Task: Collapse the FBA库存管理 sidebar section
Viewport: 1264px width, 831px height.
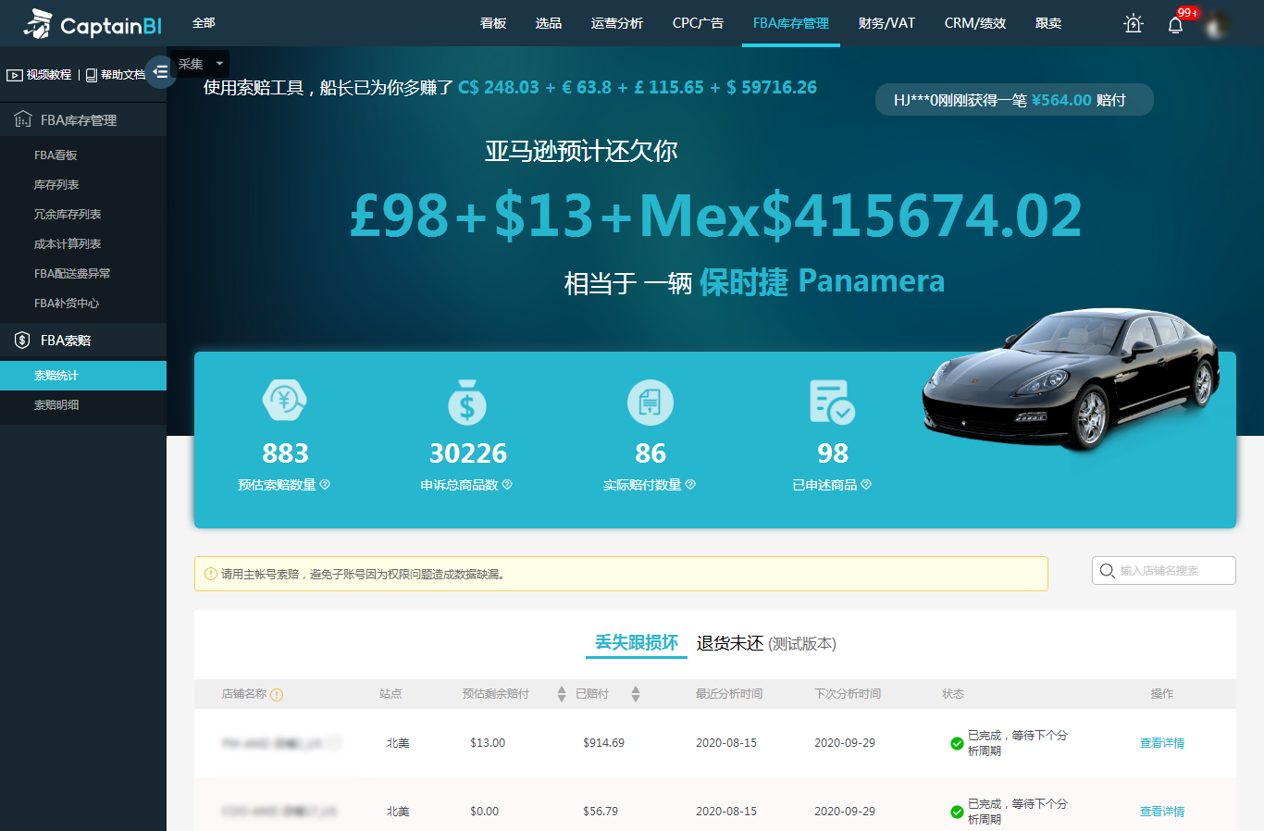Action: [83, 120]
